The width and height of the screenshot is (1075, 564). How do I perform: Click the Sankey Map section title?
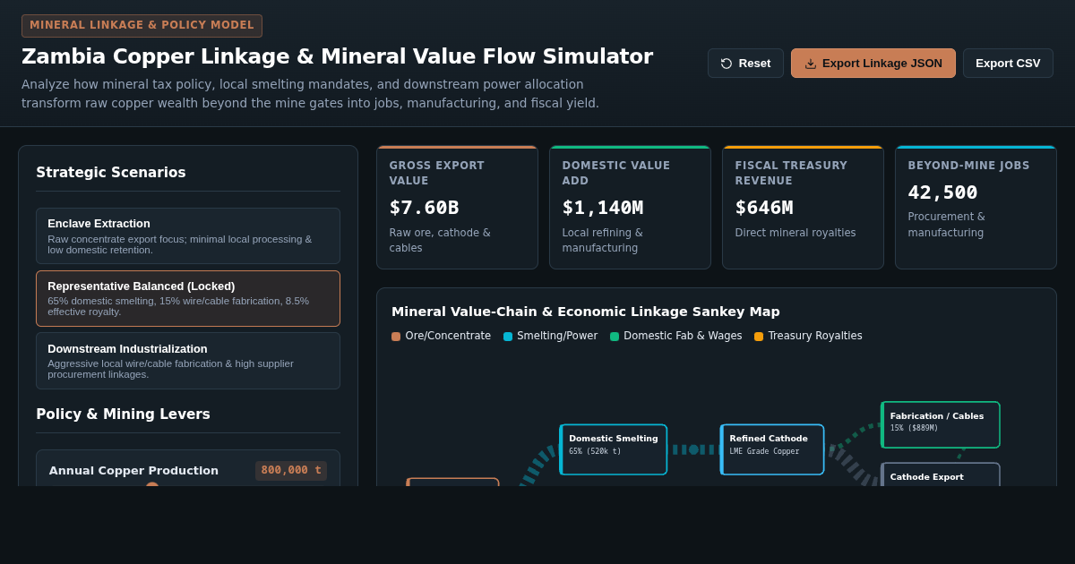coord(586,312)
